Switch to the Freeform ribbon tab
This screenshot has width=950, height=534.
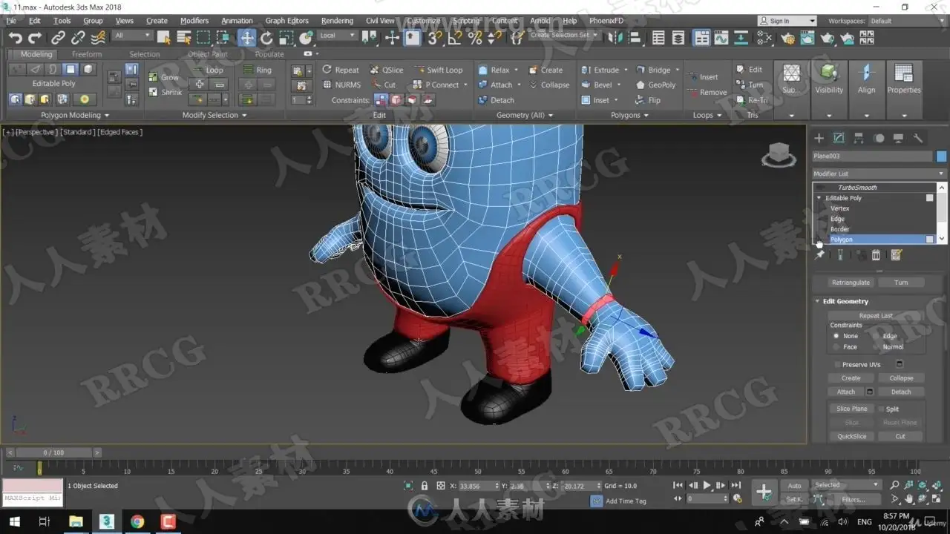pos(87,54)
